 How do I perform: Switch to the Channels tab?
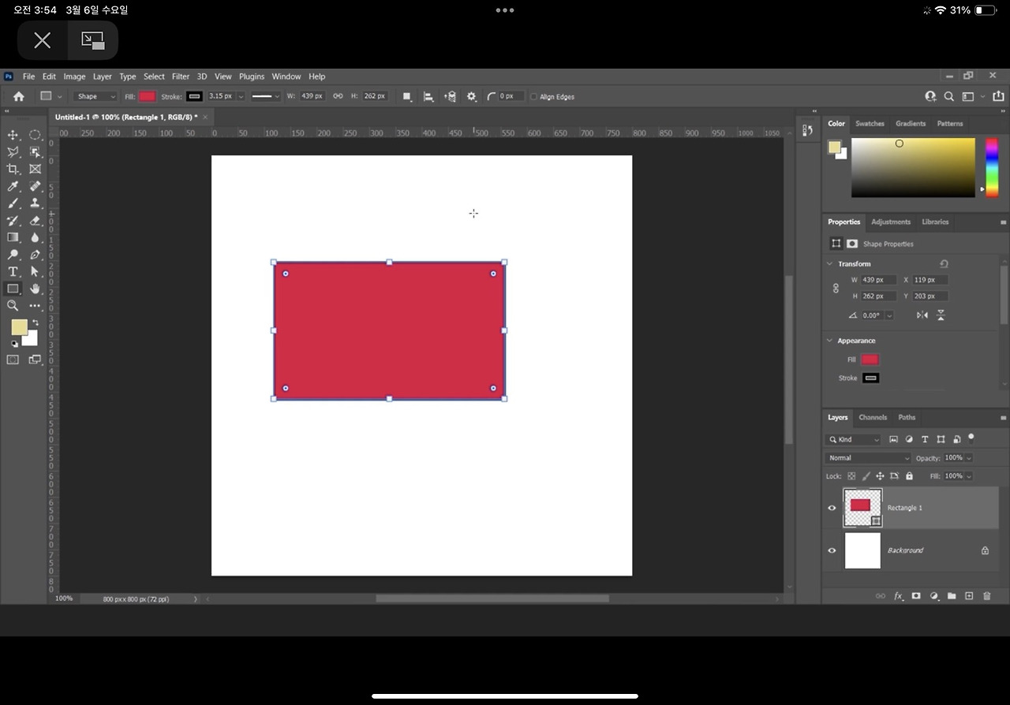[873, 418]
